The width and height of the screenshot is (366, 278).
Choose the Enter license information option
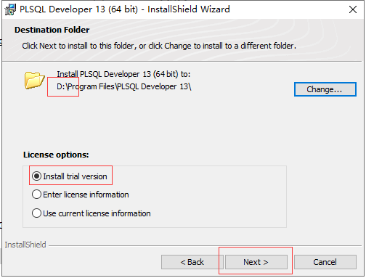coord(37,195)
